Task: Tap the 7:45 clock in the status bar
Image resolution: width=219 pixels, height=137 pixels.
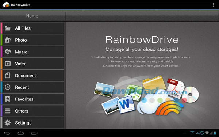Action: [197, 133]
